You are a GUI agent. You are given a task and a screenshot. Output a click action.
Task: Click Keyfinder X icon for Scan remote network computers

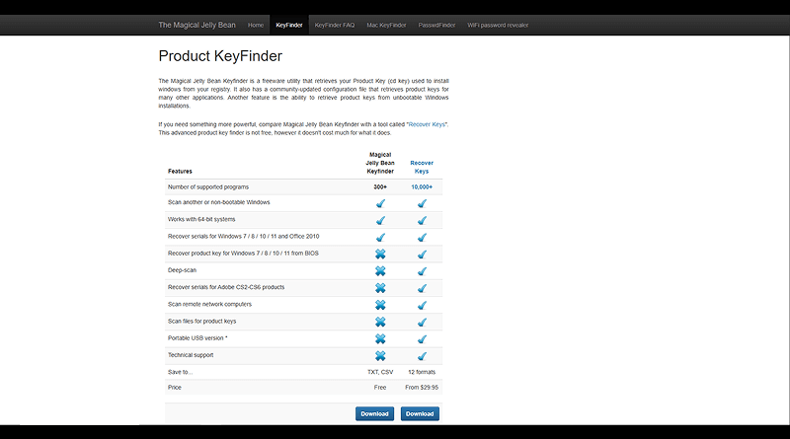tap(380, 305)
